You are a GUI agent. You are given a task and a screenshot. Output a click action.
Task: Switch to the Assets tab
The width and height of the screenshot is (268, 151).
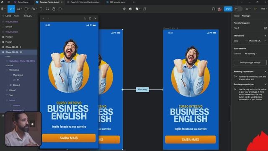click(x=16, y=16)
